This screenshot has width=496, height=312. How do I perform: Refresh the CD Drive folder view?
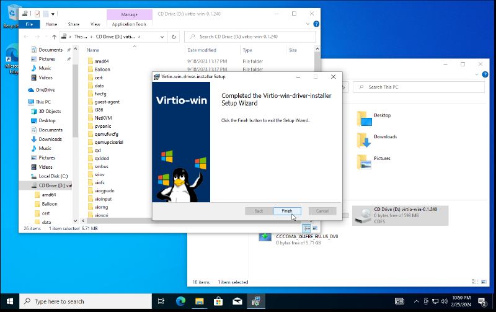point(174,37)
